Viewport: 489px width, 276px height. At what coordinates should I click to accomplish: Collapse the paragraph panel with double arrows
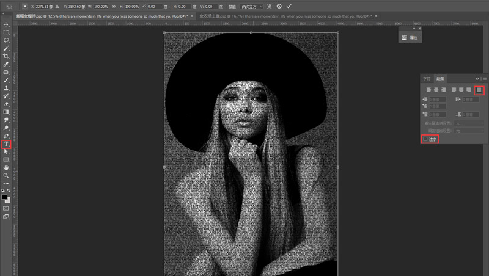click(477, 79)
